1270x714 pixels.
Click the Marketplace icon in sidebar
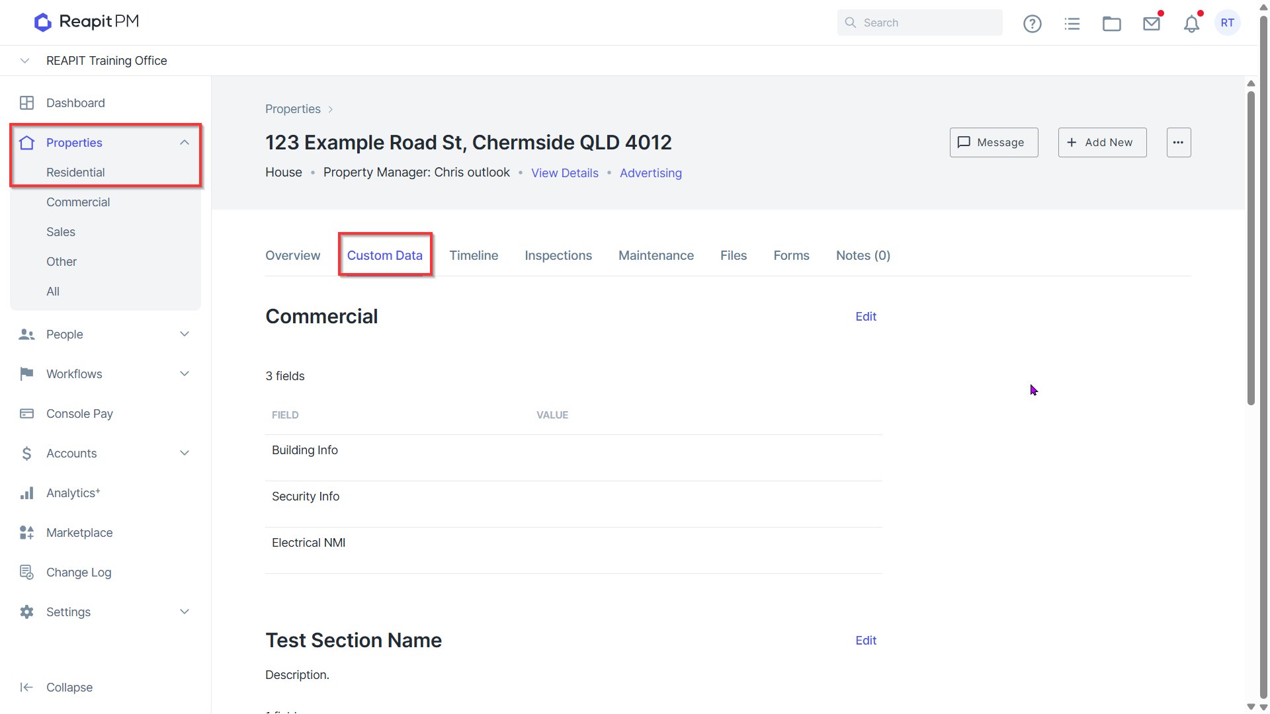[x=26, y=533]
